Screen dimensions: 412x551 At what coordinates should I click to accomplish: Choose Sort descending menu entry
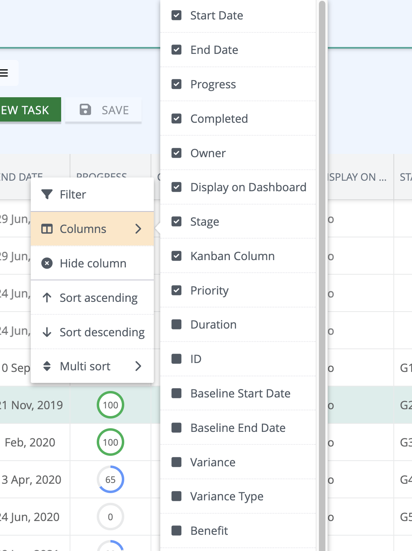[x=92, y=332]
